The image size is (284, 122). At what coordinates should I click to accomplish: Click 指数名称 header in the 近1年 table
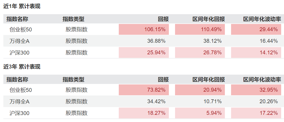pos(17,19)
